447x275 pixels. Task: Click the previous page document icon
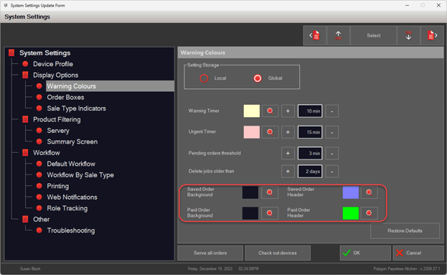coord(315,35)
